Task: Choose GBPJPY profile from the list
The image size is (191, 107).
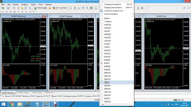Action: [117, 83]
